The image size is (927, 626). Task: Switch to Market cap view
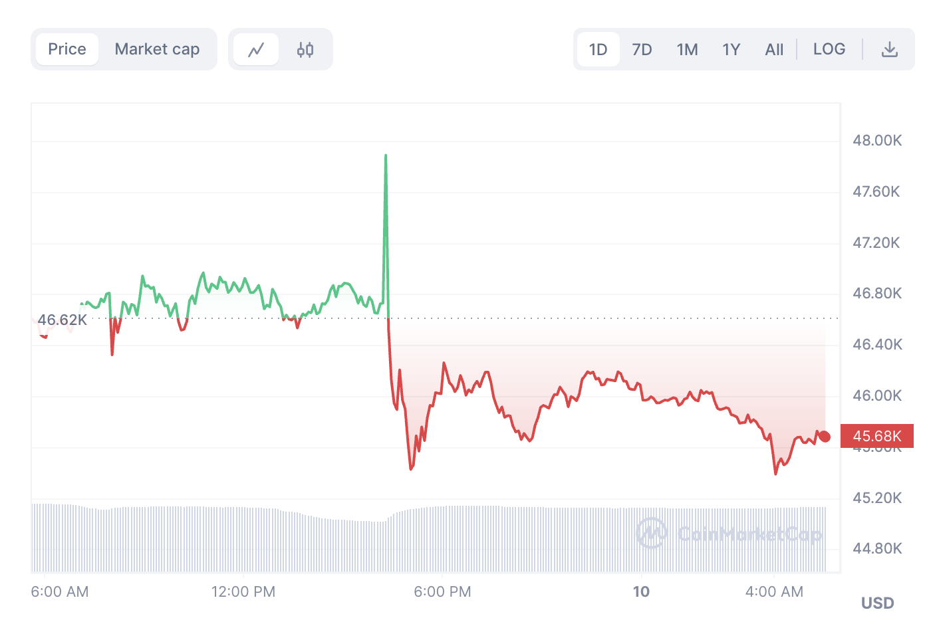[157, 49]
